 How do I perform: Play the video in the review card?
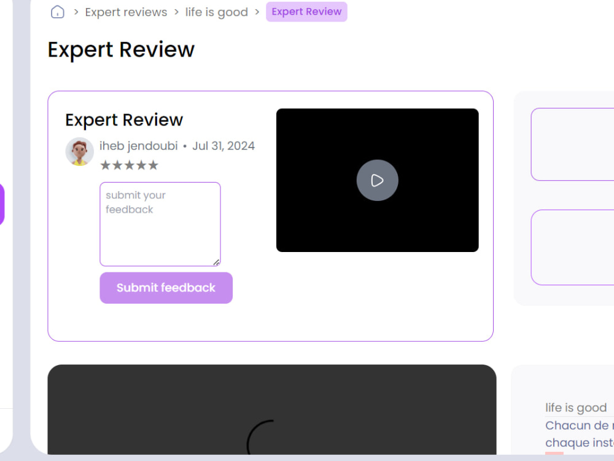pos(377,180)
